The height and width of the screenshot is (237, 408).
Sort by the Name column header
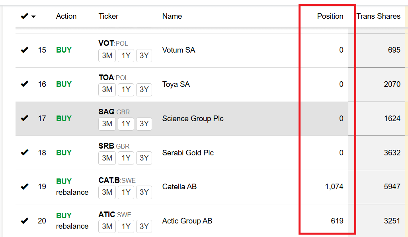[172, 16]
